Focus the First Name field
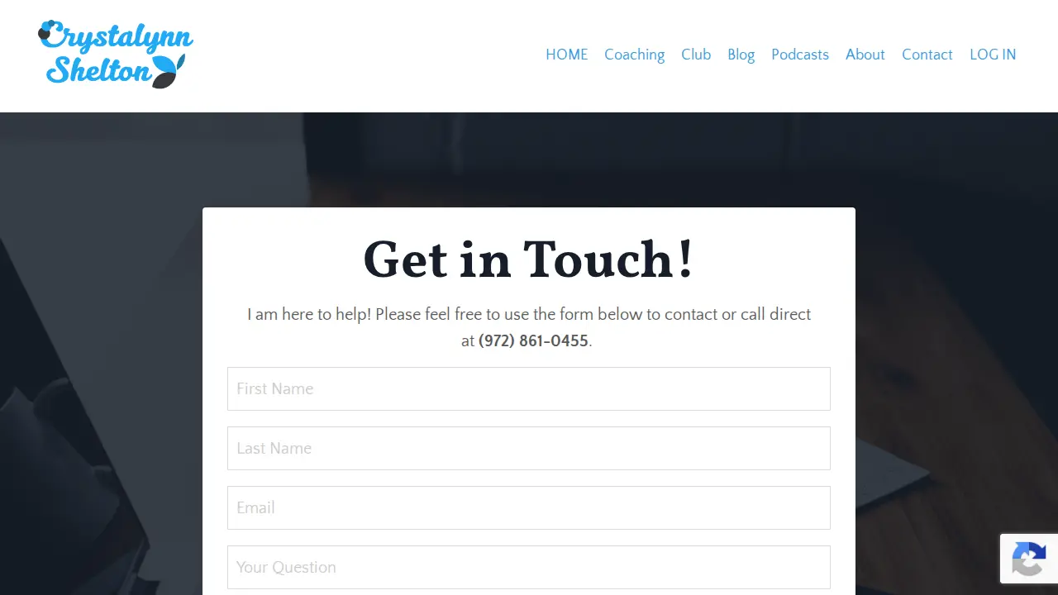Screen dimensions: 1058x595 (529, 388)
